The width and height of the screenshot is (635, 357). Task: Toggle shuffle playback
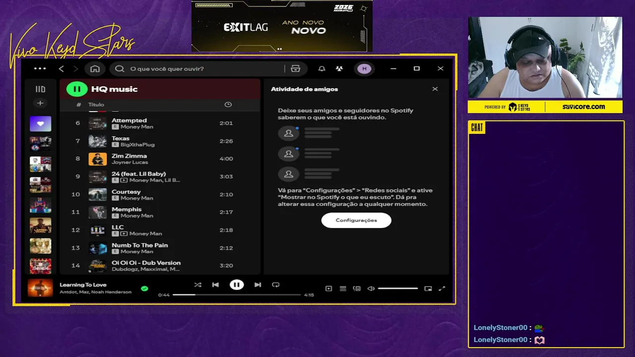tap(197, 285)
